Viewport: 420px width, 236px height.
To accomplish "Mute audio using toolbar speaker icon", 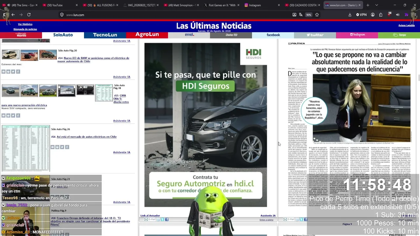I will [398, 15].
